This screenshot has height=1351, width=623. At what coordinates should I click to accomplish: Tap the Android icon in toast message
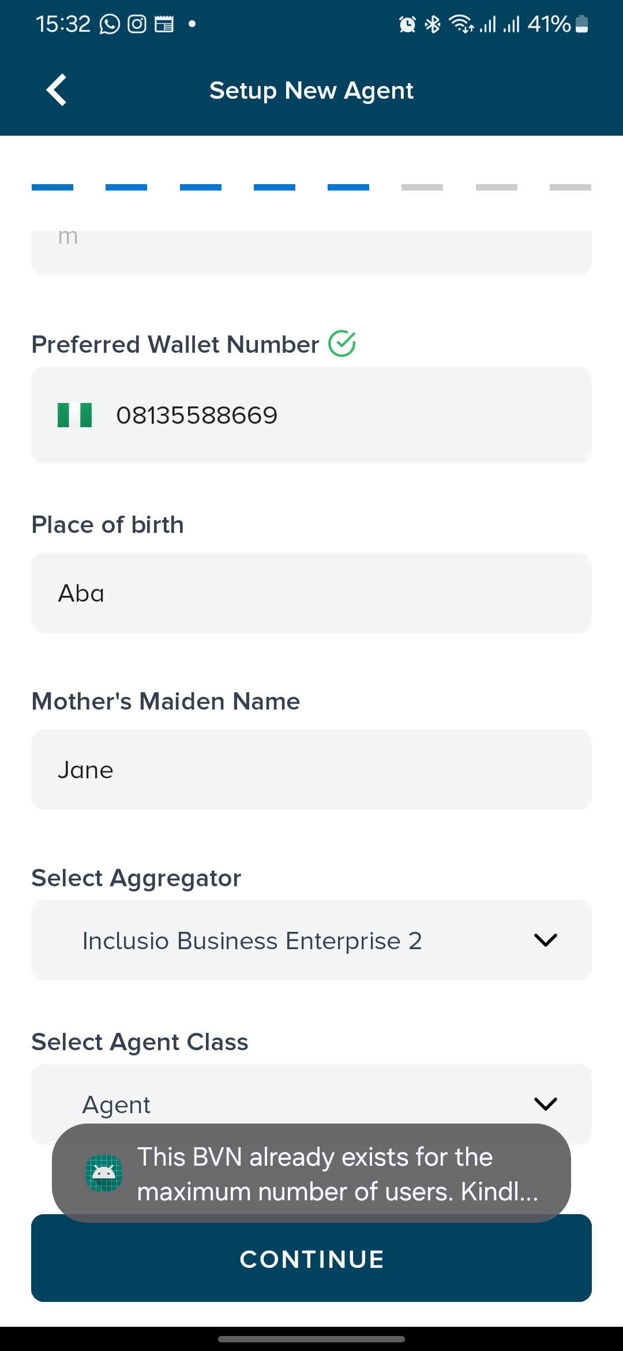click(x=104, y=1173)
